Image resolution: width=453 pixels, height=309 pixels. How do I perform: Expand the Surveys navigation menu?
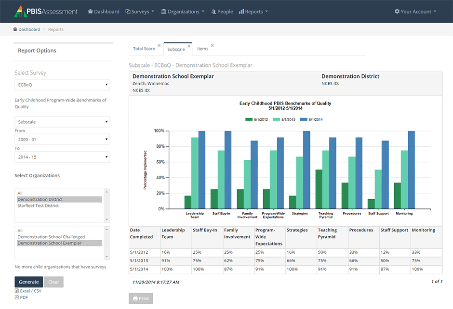click(140, 12)
